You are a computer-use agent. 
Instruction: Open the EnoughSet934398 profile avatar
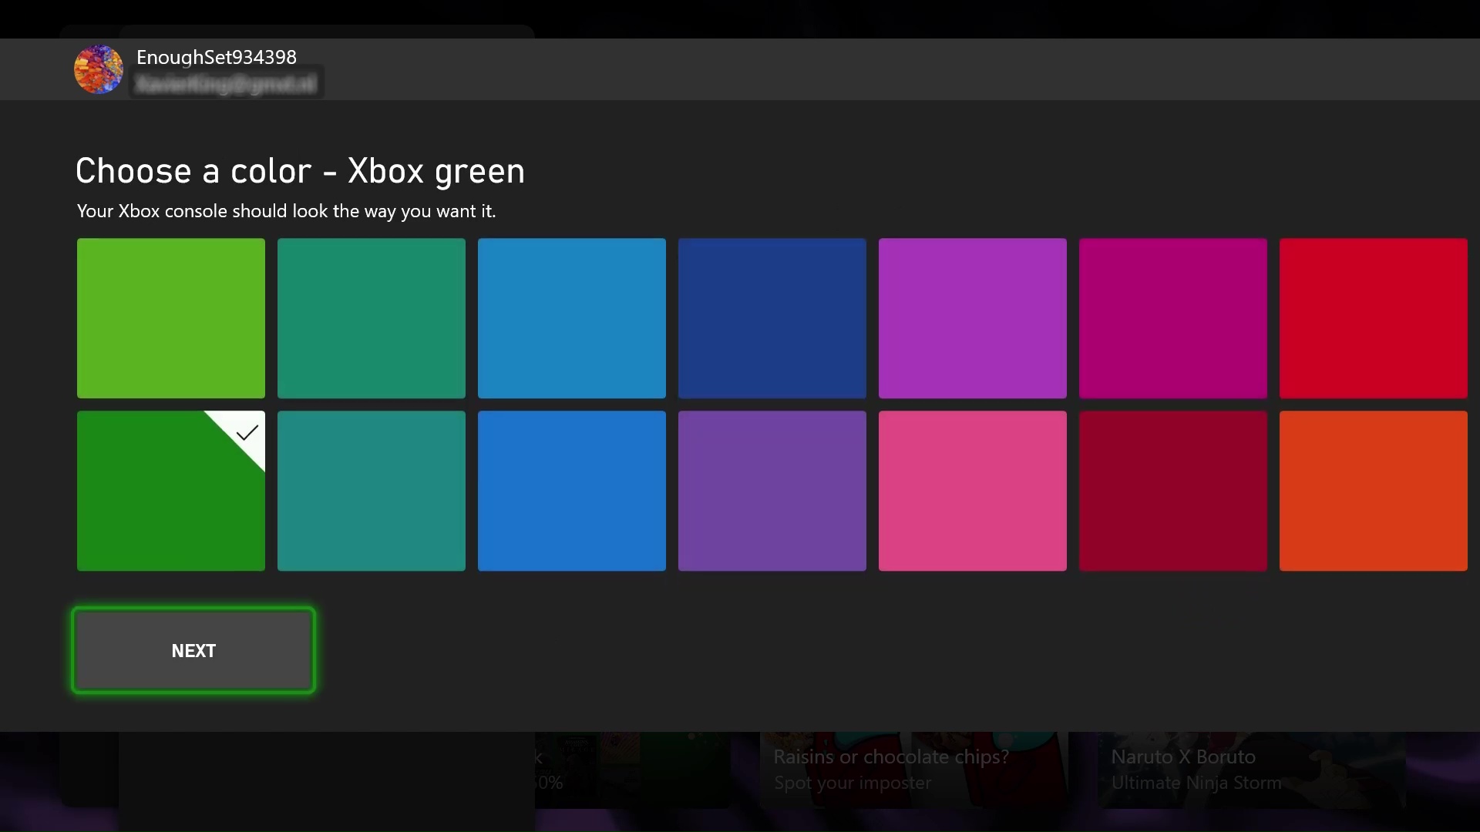(x=98, y=69)
